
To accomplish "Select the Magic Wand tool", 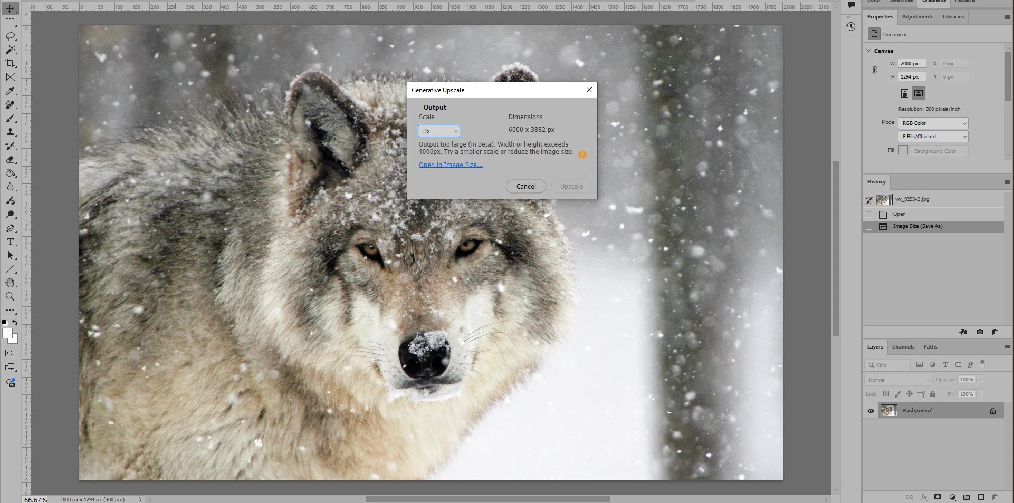I will pos(10,50).
